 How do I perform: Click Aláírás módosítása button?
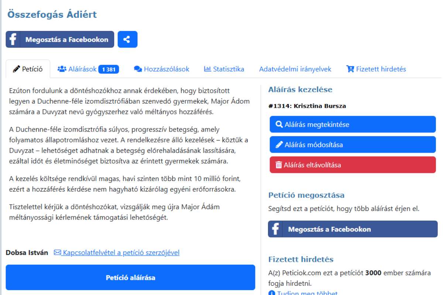point(353,145)
